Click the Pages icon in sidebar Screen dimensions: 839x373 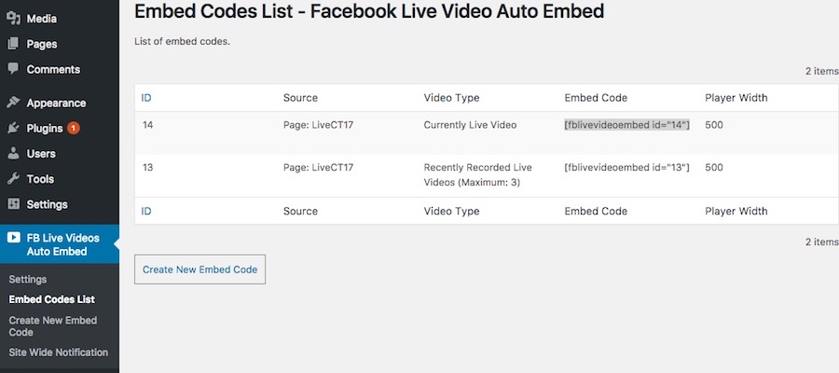tap(13, 44)
